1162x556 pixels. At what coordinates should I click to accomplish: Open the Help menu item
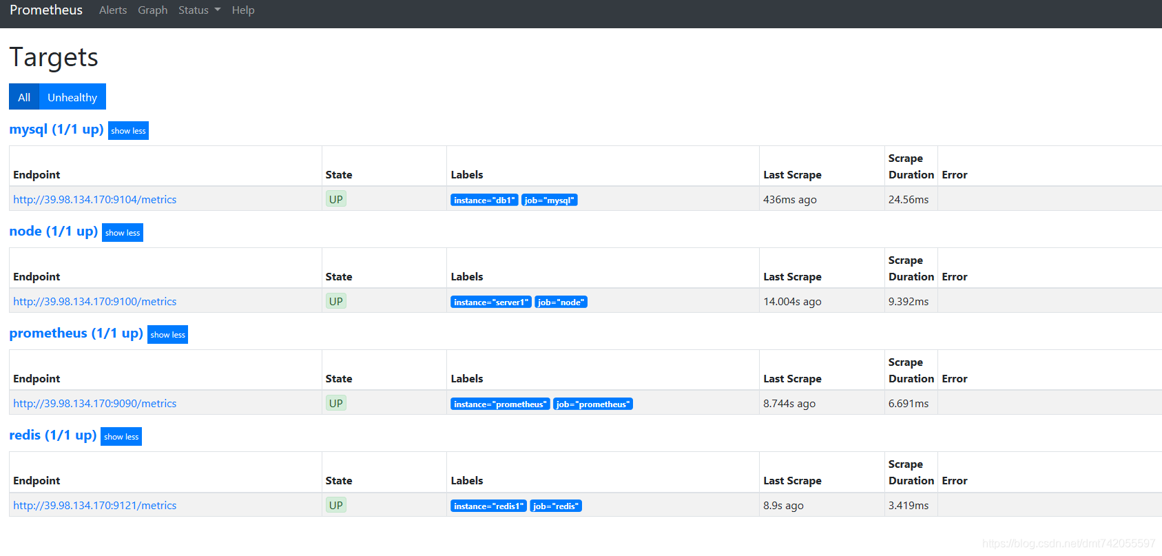[x=243, y=10]
